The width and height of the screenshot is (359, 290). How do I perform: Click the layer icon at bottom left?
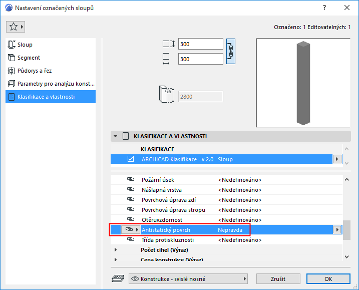click(118, 278)
